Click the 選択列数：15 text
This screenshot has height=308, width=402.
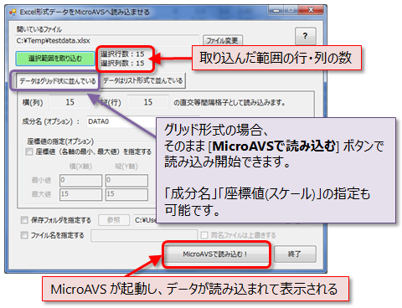pyautogui.click(x=122, y=64)
